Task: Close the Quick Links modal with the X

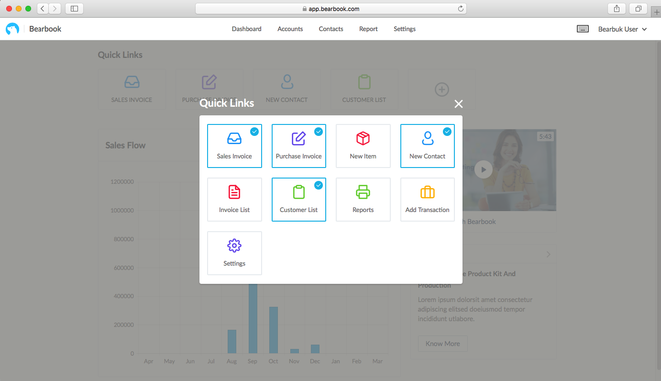Action: pos(459,104)
